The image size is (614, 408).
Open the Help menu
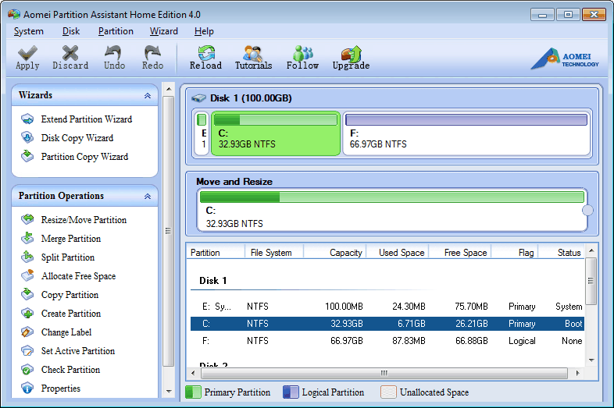(x=204, y=31)
